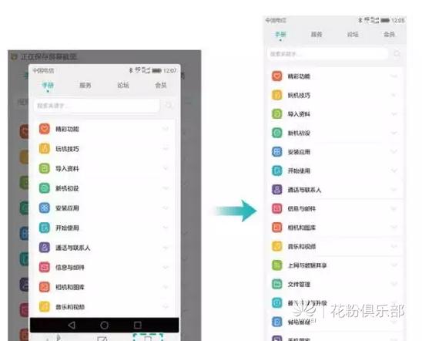Tap the green 导入资料 icon in left screenshot

[x=45, y=168]
